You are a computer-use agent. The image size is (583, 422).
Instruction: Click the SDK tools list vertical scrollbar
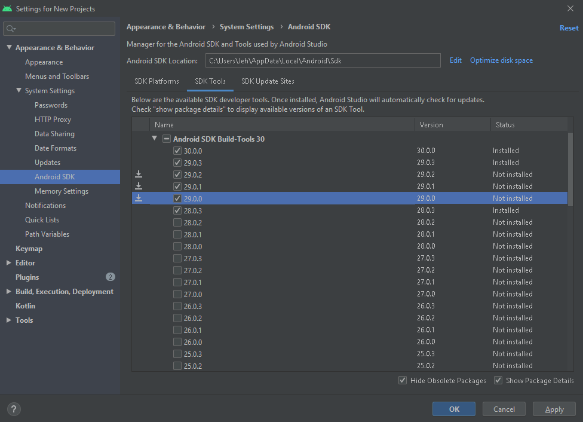click(570, 169)
